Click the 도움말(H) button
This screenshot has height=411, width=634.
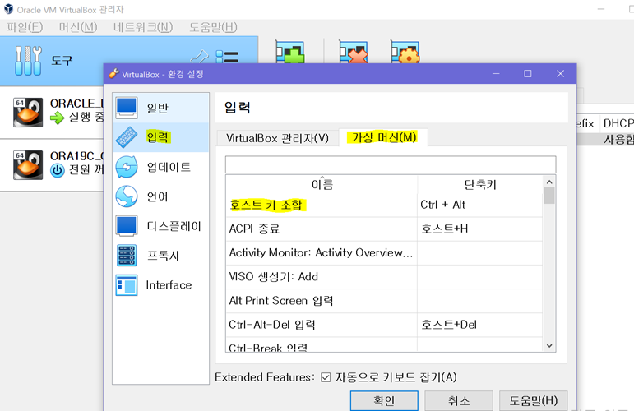coord(534,400)
